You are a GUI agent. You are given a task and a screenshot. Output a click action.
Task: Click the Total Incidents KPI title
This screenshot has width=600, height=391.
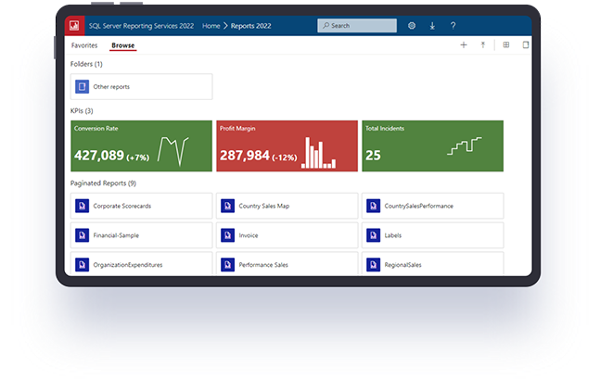[385, 129]
